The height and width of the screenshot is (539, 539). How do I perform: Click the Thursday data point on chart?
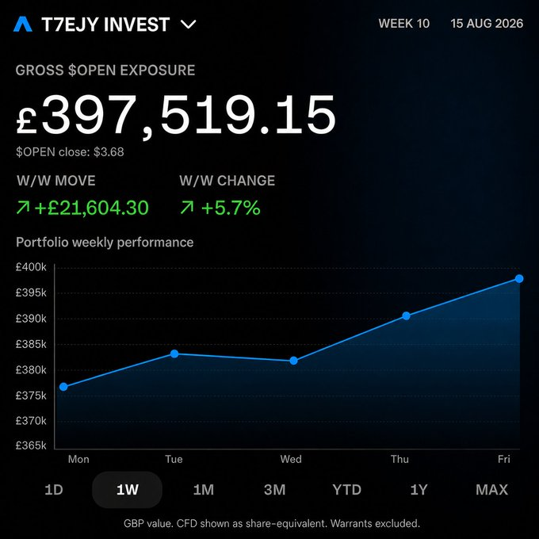[407, 315]
